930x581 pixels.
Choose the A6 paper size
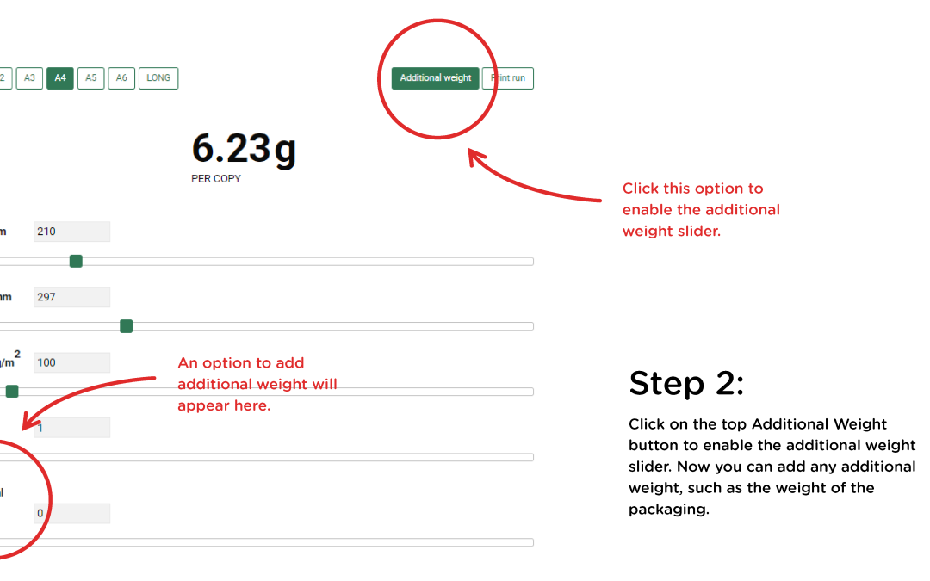[x=121, y=78]
